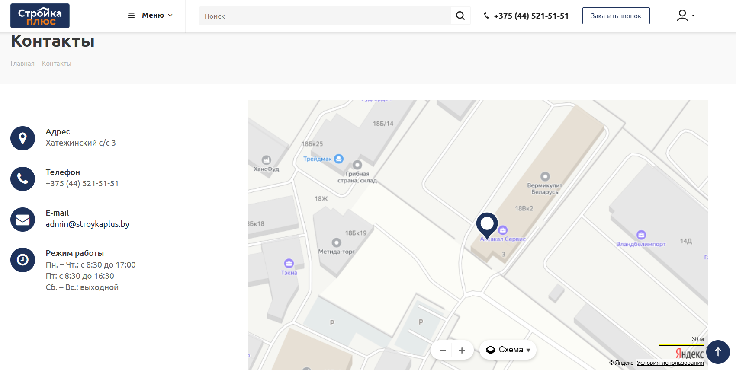The image size is (736, 376).
Task: Click the Сб. – Вс.: выходной line
Action: (x=82, y=287)
